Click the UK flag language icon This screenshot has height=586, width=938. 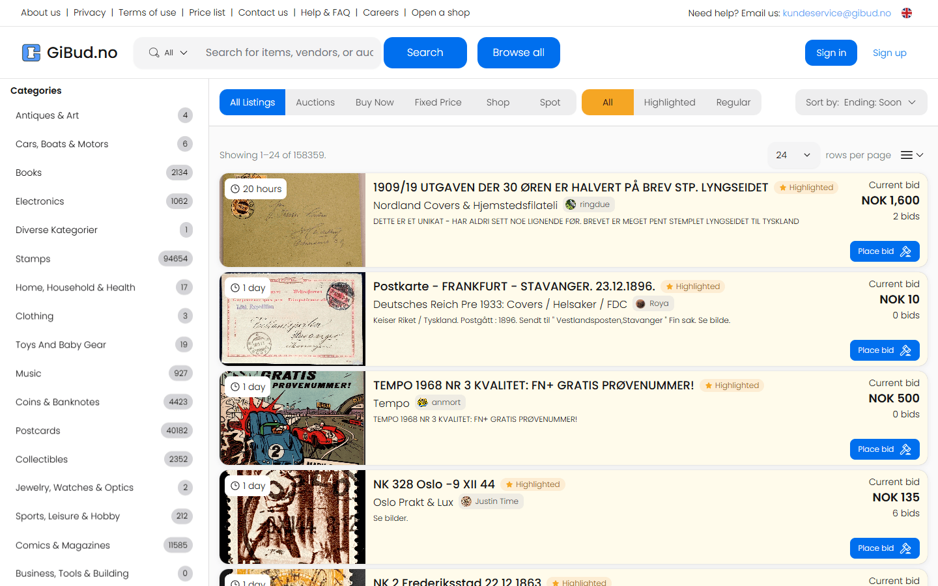coord(907,13)
